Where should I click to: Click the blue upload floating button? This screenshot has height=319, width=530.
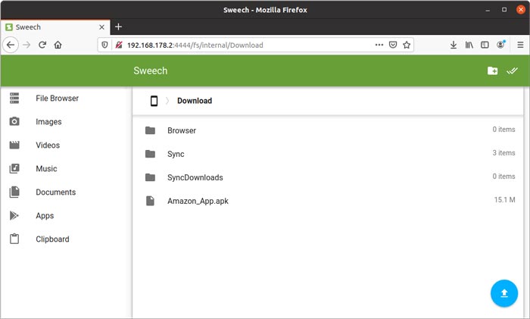504,293
